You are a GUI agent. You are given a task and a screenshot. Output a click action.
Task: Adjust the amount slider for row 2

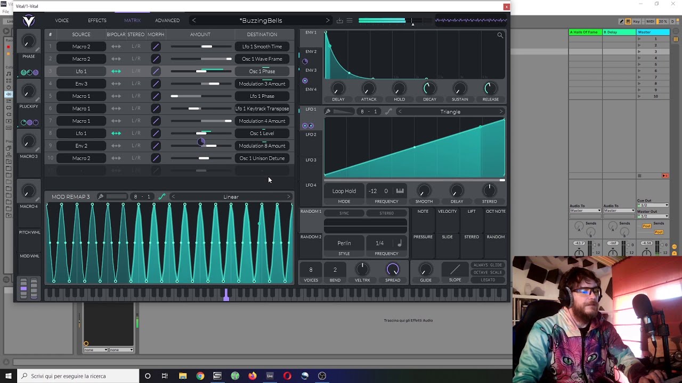point(200,59)
